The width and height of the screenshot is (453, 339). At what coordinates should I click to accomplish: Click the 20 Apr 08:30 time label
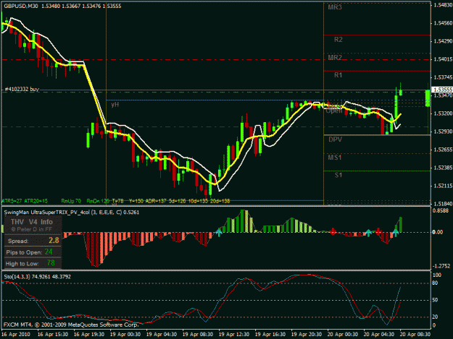coord(415,335)
